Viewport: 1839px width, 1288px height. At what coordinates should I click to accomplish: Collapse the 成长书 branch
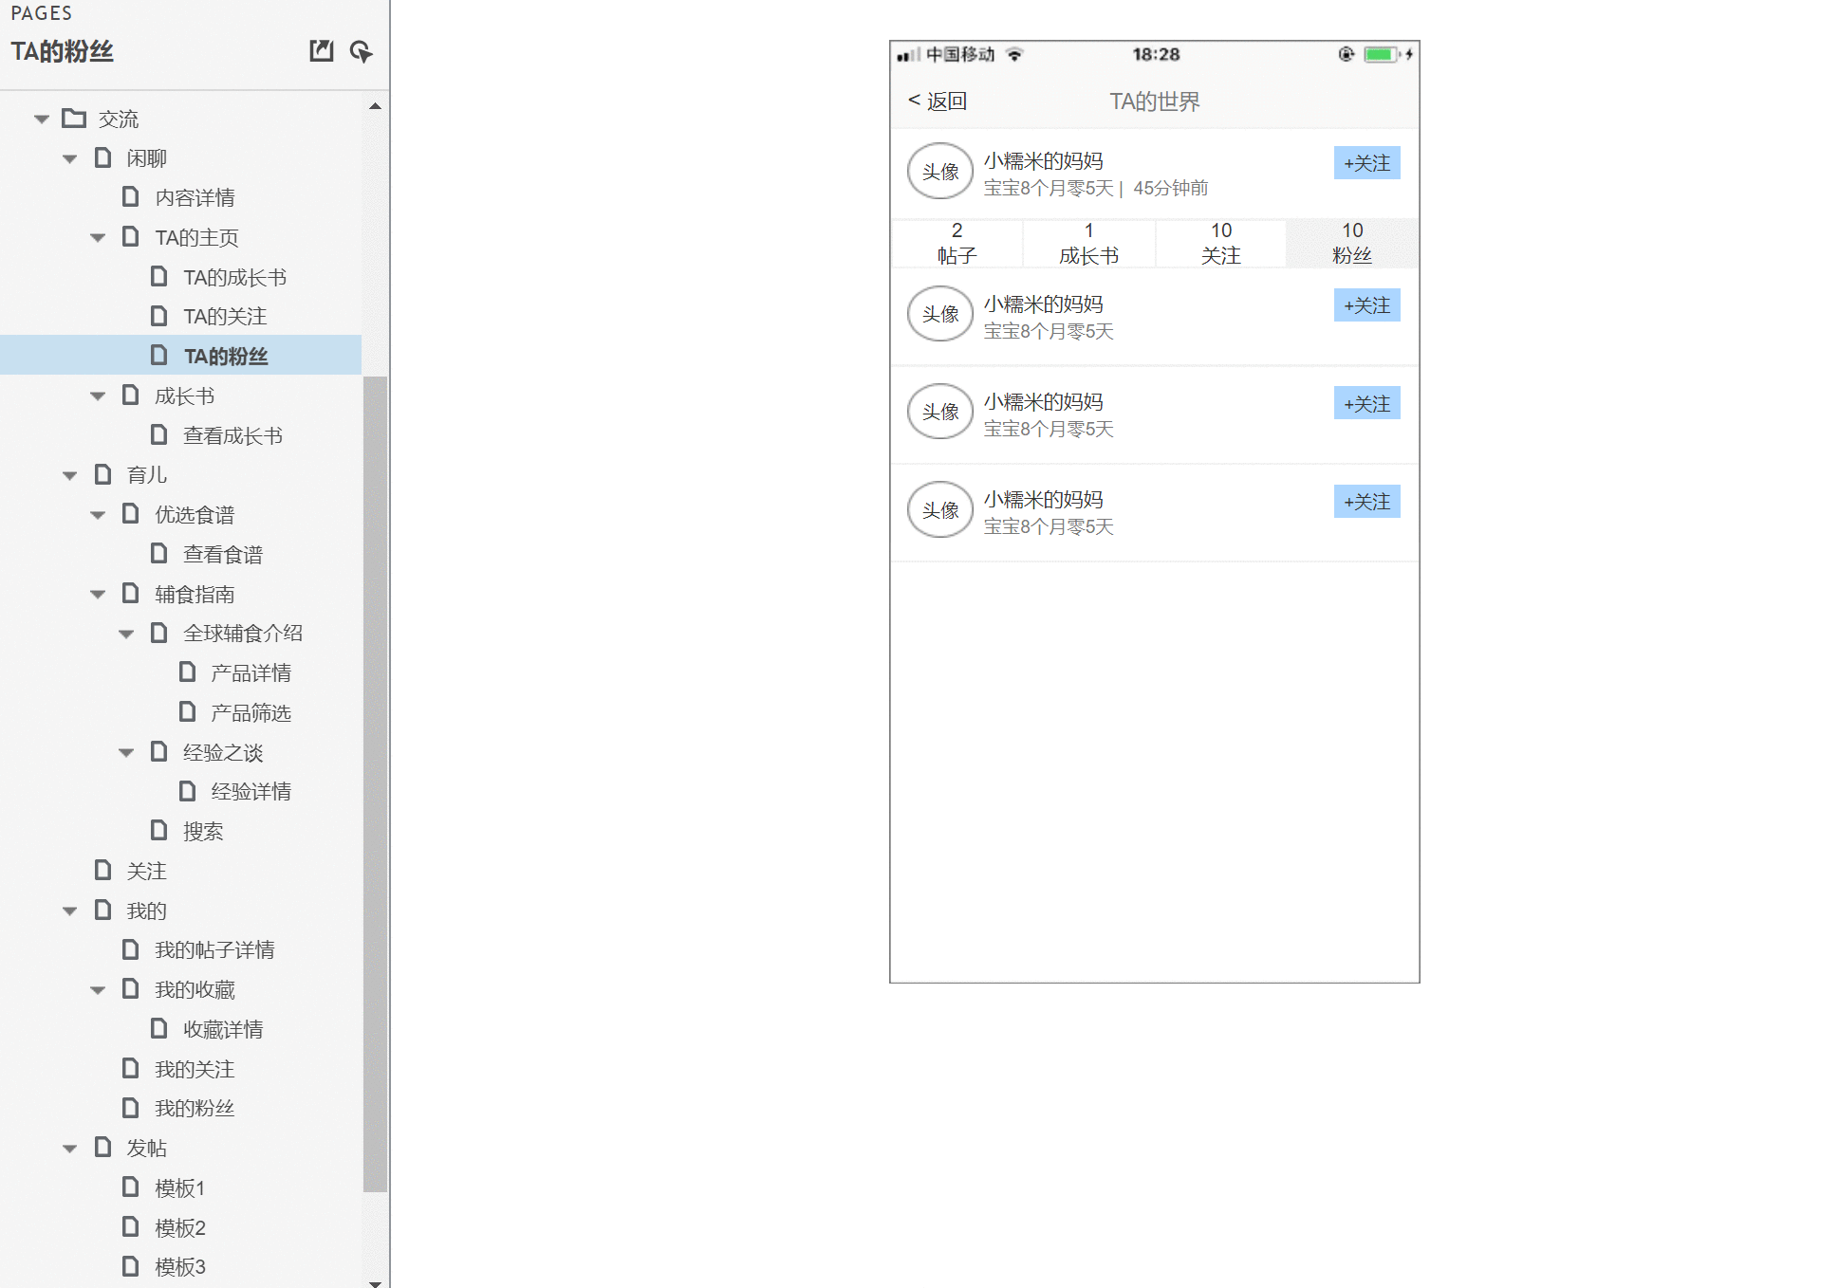click(x=98, y=396)
